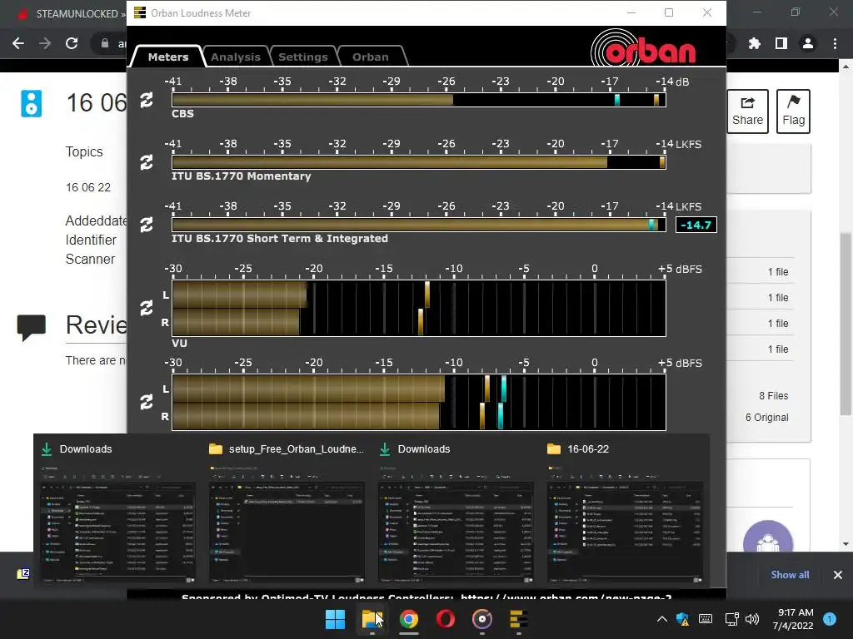Open the Orban tab
The width and height of the screenshot is (853, 639).
tap(371, 57)
